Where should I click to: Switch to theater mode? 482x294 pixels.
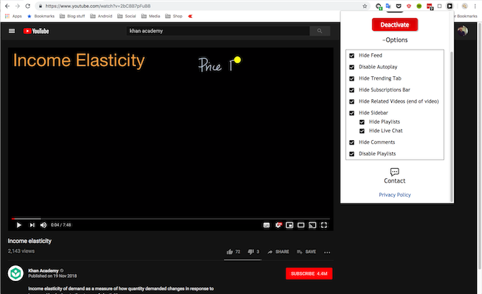point(301,225)
